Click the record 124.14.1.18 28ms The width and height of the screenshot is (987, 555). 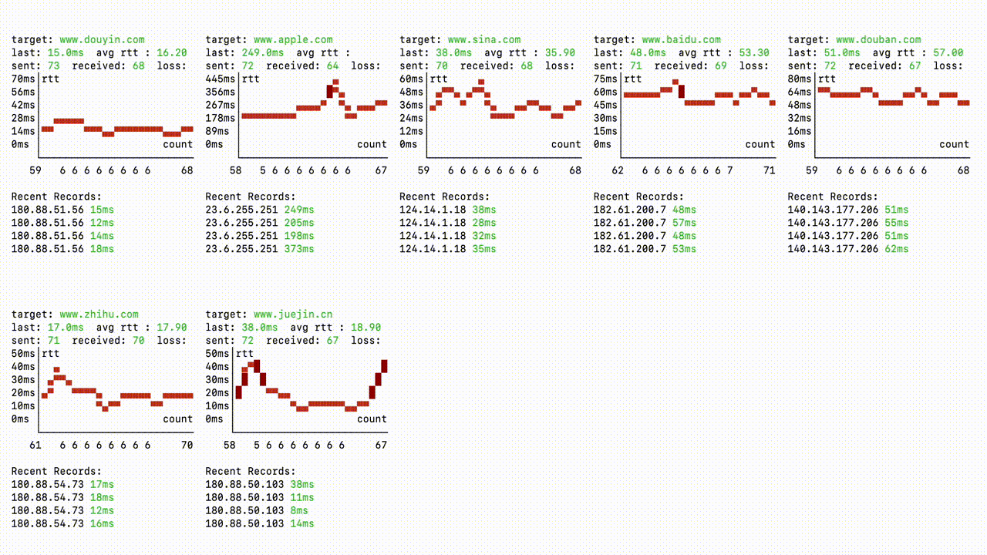[x=448, y=223]
